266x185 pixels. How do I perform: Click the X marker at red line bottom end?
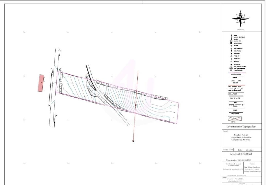[133, 141]
